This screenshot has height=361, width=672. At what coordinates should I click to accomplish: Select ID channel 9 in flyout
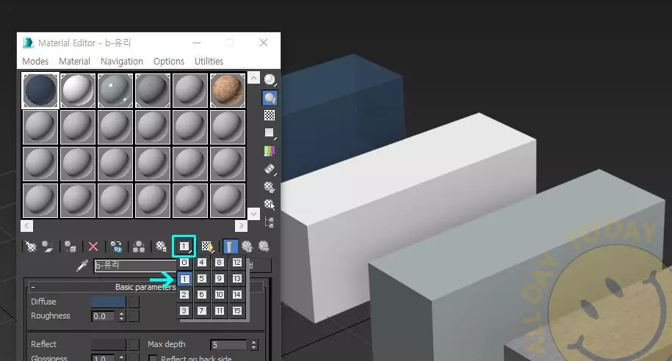coord(220,279)
